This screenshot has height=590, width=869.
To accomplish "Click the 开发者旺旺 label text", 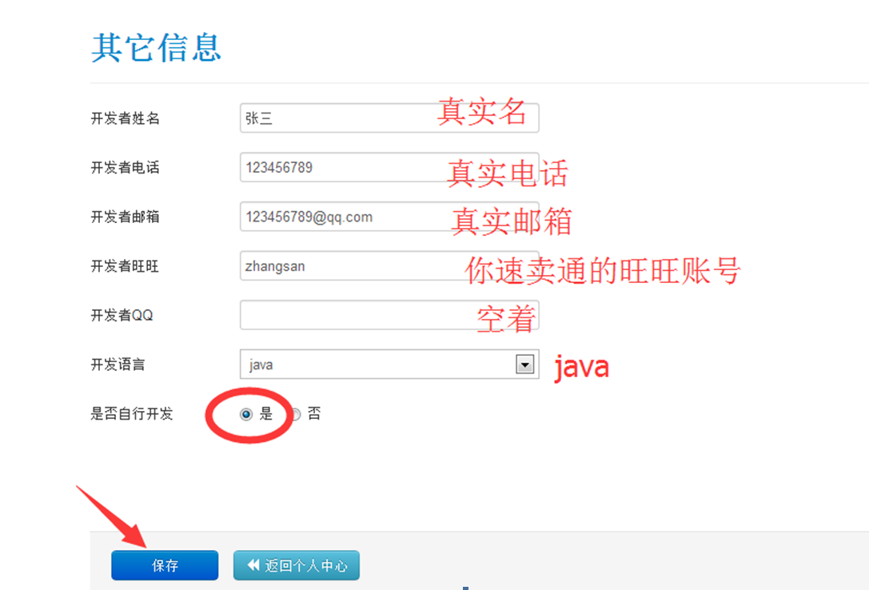I will click(125, 266).
